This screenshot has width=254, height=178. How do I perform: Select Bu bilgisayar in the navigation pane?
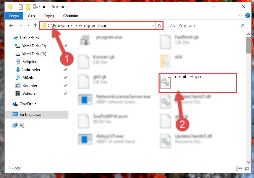click(37, 115)
